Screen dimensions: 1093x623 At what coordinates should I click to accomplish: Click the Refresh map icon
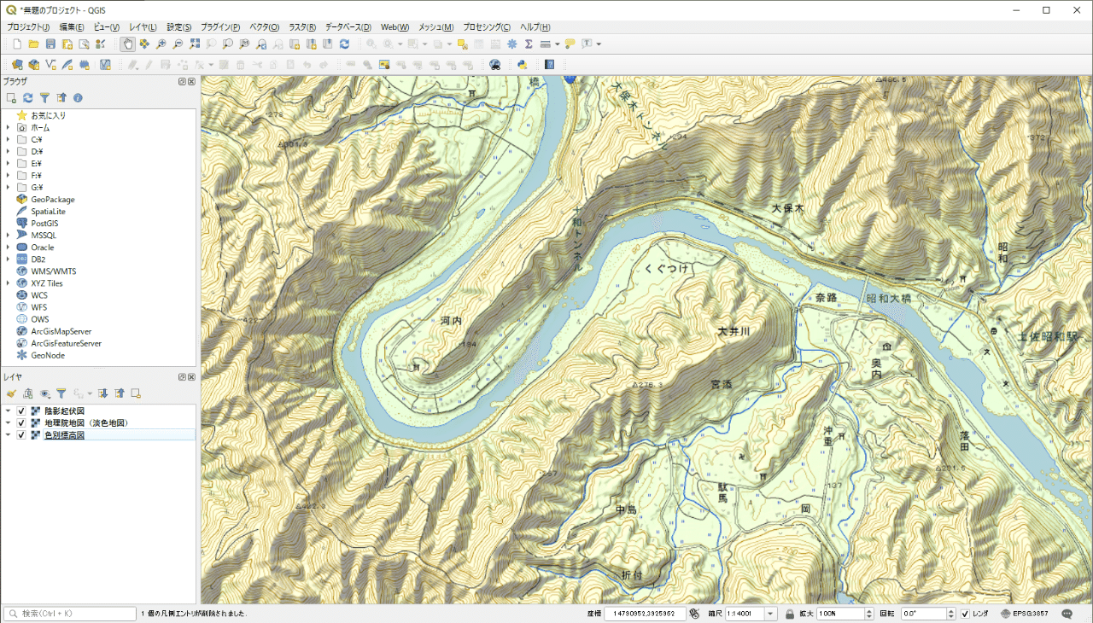[345, 44]
